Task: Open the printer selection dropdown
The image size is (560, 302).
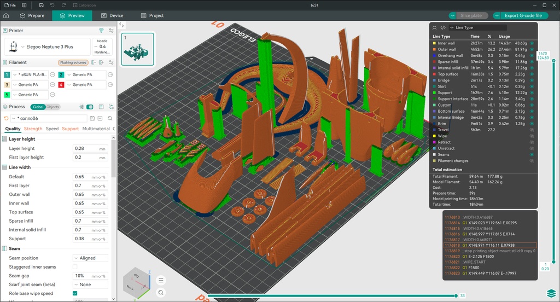Action: coord(47,47)
